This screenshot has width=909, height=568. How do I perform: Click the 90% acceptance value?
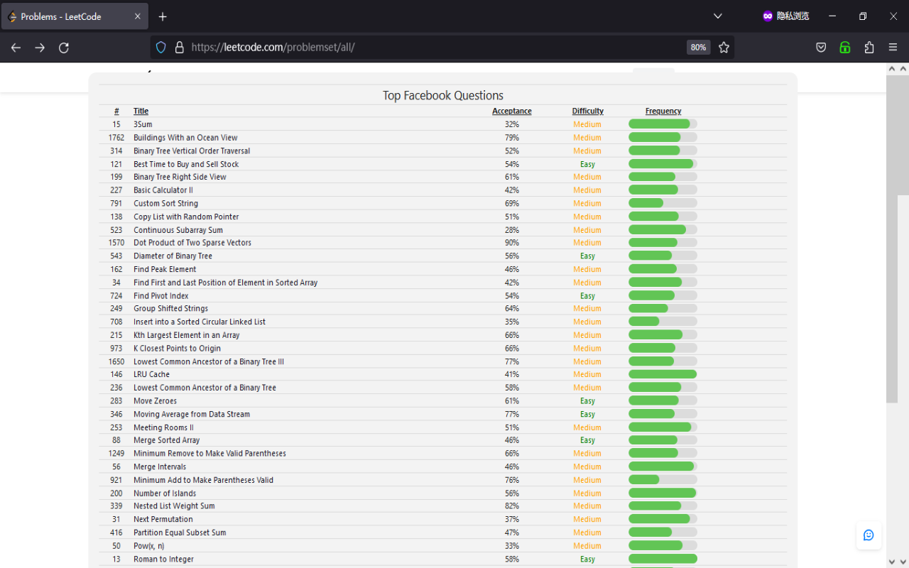coord(512,243)
